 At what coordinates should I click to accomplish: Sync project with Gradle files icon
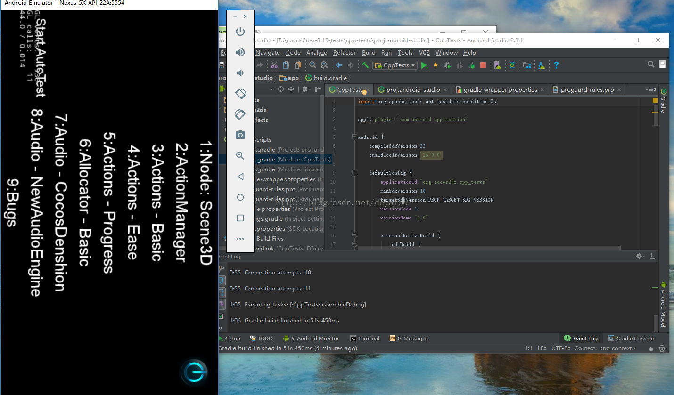tap(512, 65)
